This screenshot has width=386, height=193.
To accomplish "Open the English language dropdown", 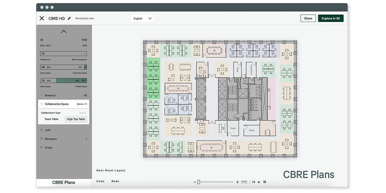I will pyautogui.click(x=142, y=19).
